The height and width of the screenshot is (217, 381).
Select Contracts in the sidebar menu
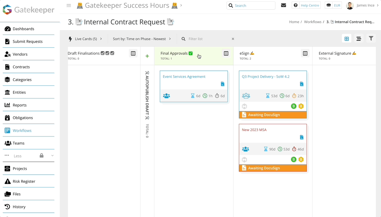21,67
